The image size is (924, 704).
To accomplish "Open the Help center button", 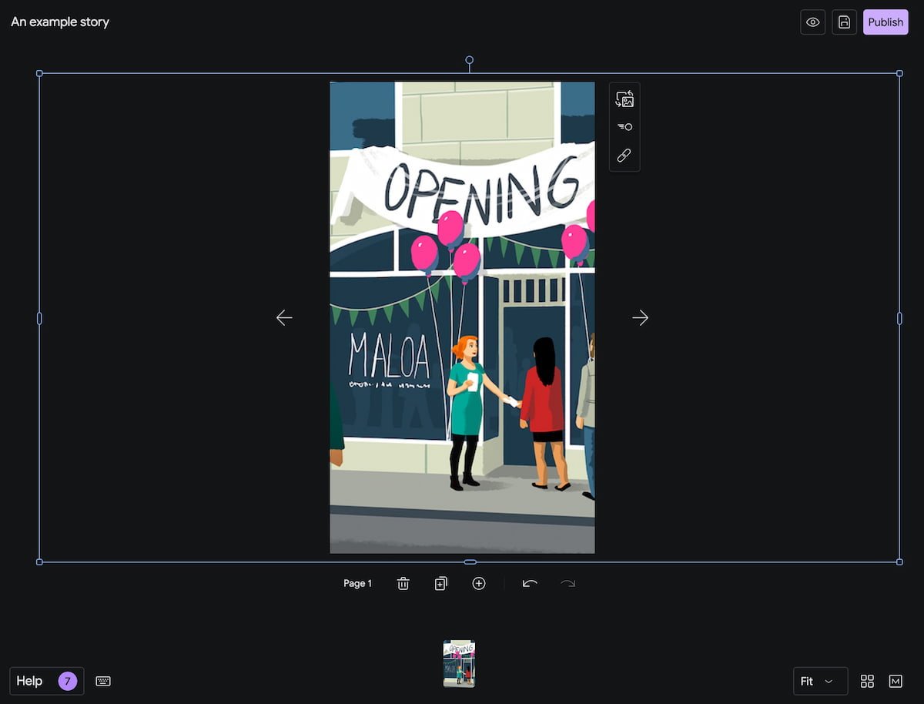I will pos(46,681).
